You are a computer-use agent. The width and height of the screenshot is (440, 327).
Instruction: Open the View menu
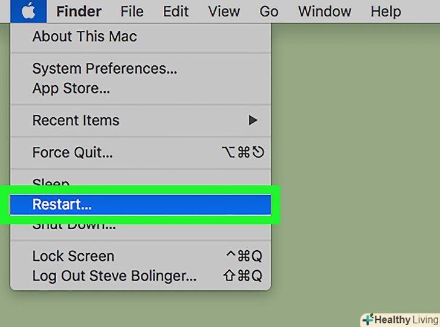click(x=224, y=11)
